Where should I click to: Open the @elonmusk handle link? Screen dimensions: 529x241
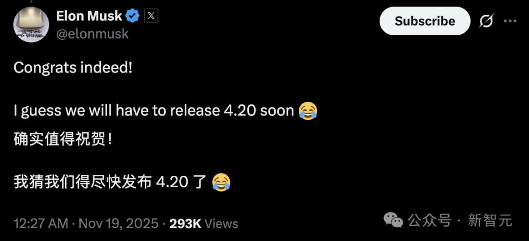(x=93, y=33)
